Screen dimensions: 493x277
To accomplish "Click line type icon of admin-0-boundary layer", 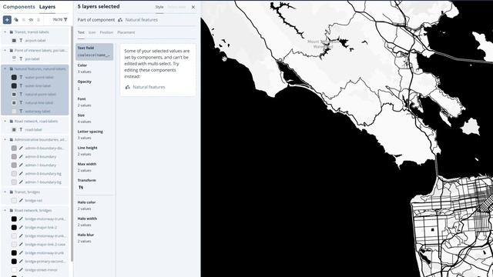I will [21, 156].
